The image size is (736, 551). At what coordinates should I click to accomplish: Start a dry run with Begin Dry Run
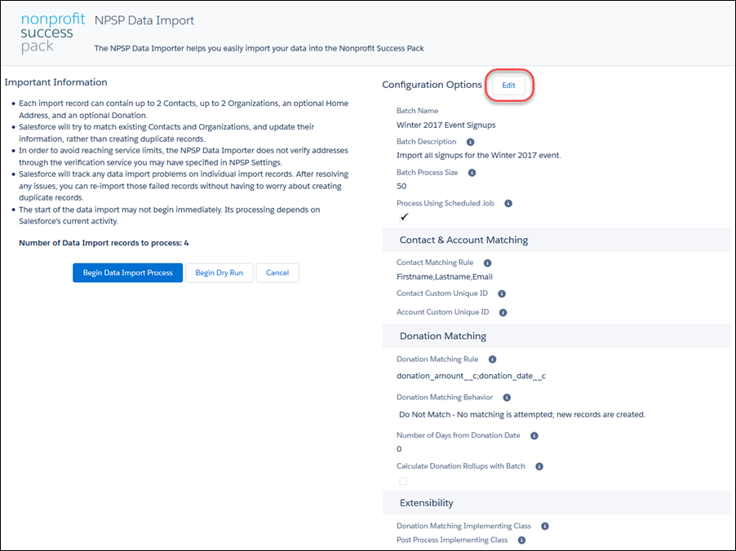click(217, 272)
